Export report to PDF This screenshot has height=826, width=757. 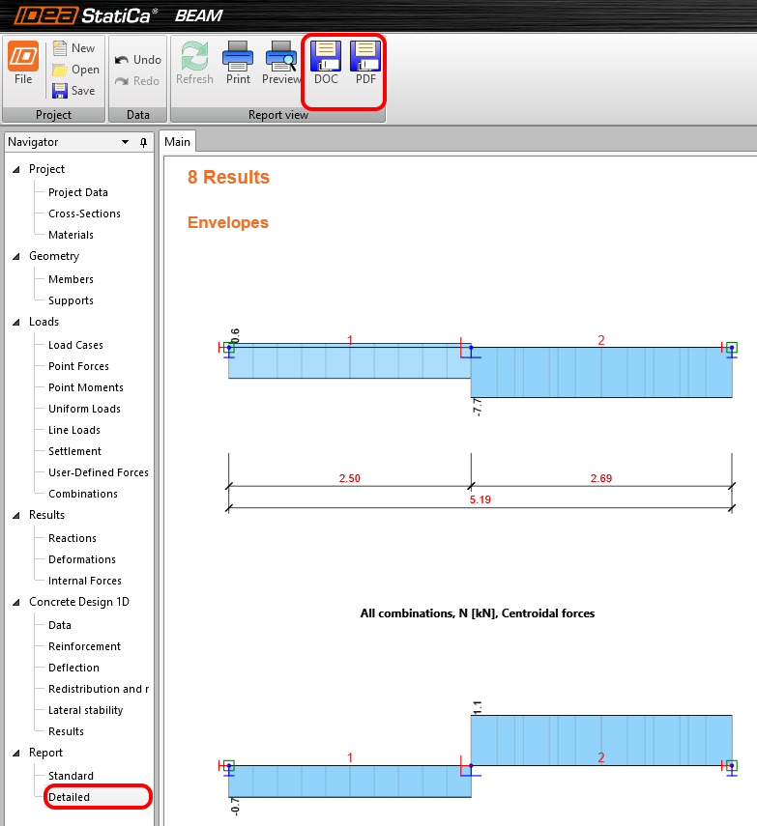pyautogui.click(x=365, y=64)
